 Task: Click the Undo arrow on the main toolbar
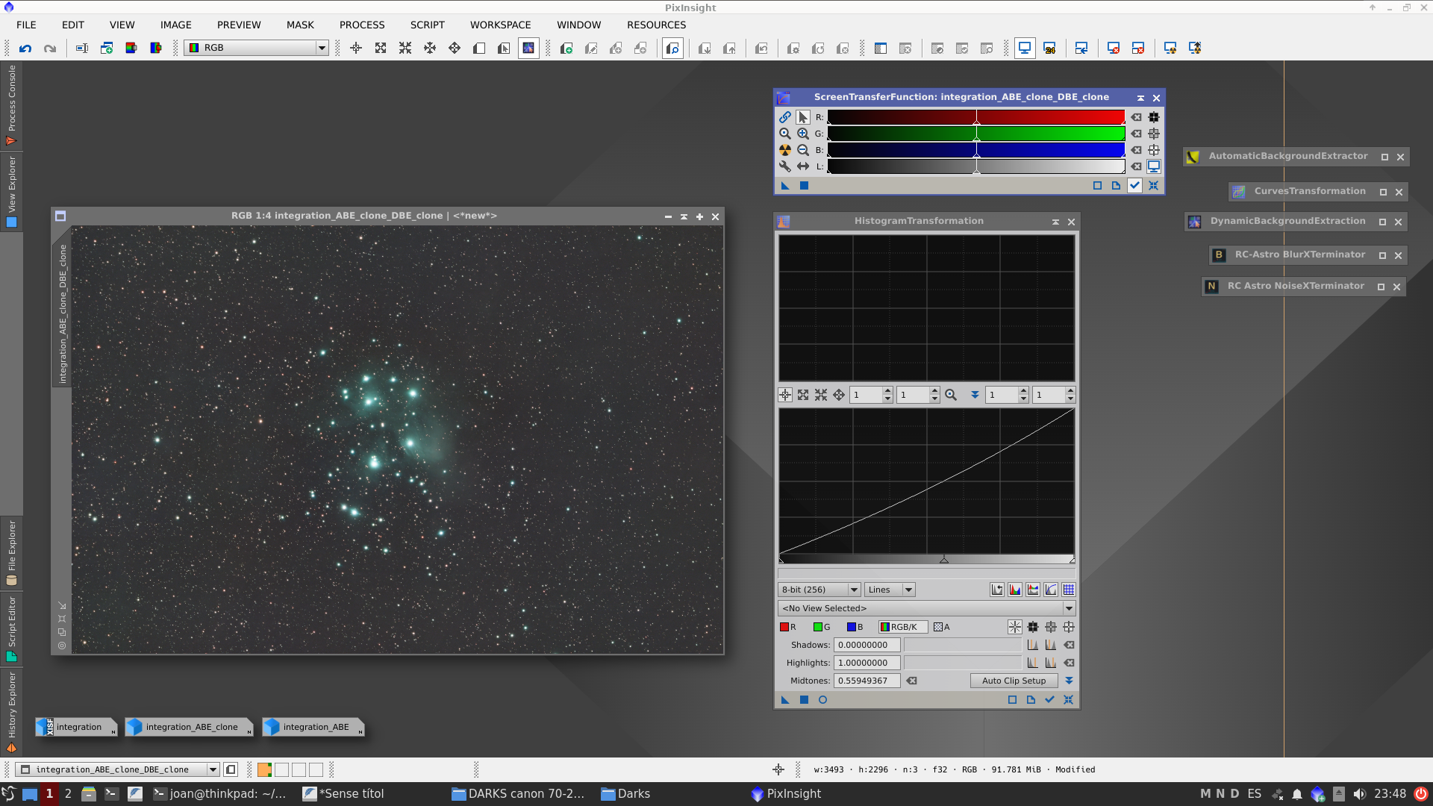[x=25, y=48]
